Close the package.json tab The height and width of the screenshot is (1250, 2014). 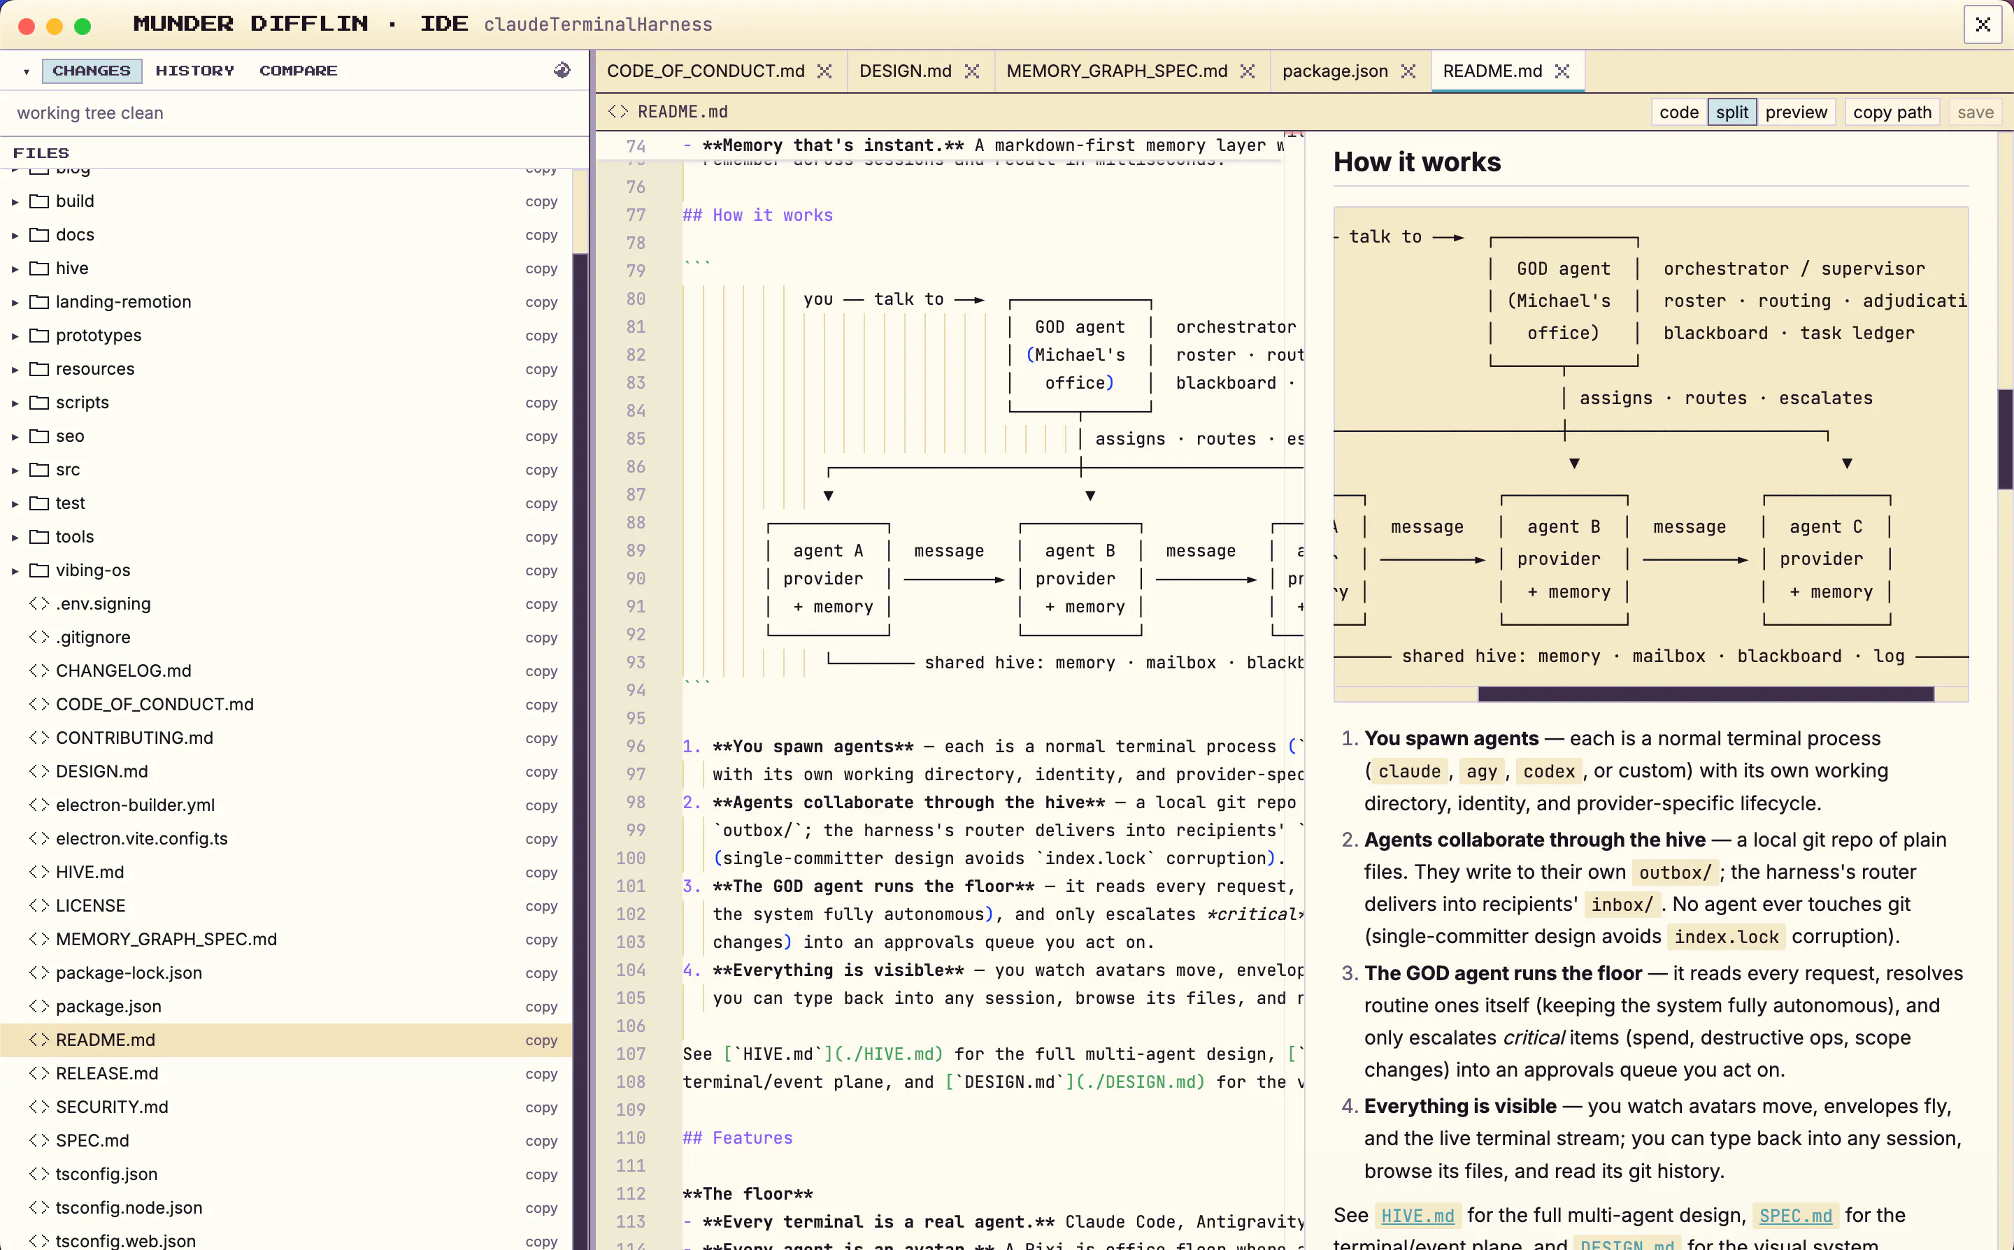pos(1408,71)
